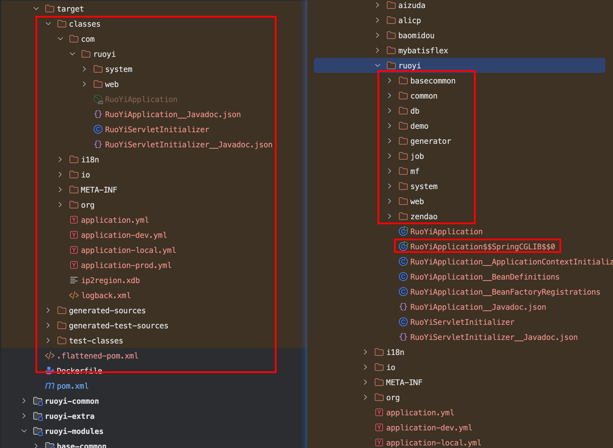Click the Docker icon next to Dockerfile
613x448 pixels.
coord(49,370)
